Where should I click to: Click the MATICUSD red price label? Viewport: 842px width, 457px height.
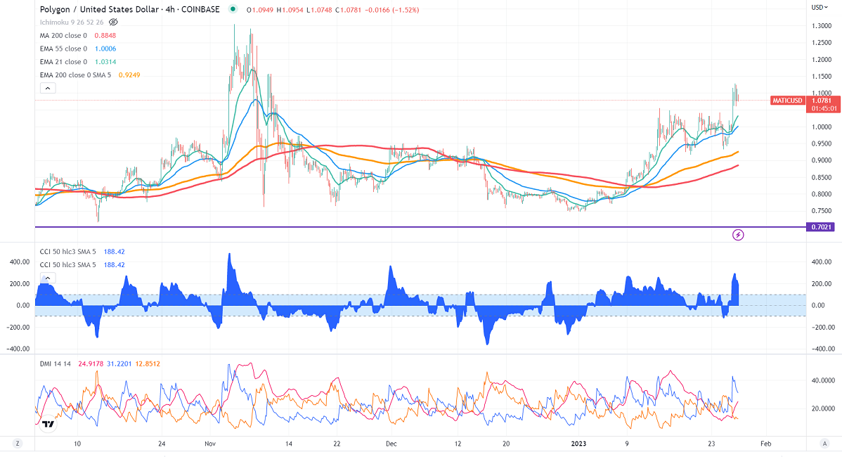pos(786,101)
